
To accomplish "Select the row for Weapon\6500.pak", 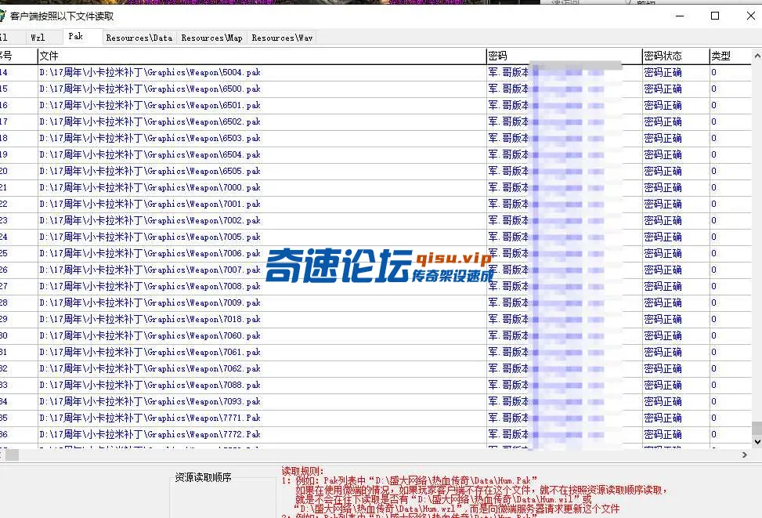I will tap(376, 89).
